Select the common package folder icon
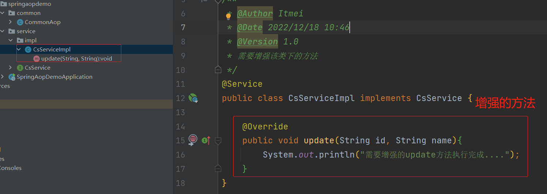Viewport: 547px width, 194px height. (x=12, y=13)
